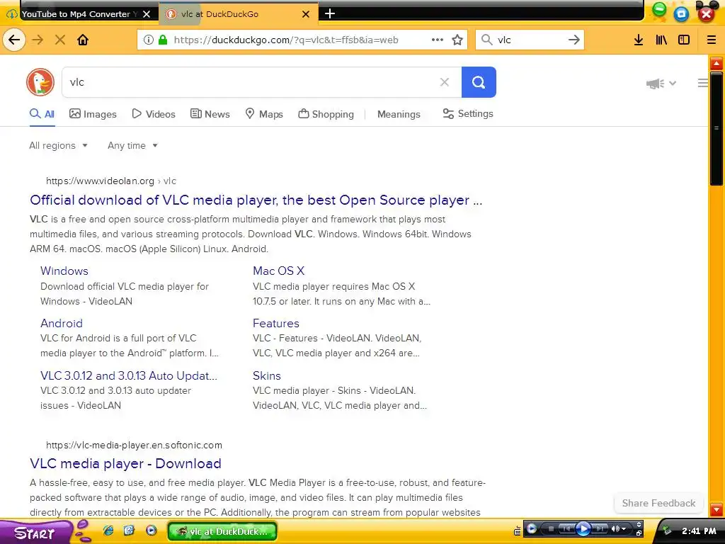Activate the vlc at DuckDuck... taskbar button
Image resolution: width=725 pixels, height=544 pixels.
pos(222,531)
